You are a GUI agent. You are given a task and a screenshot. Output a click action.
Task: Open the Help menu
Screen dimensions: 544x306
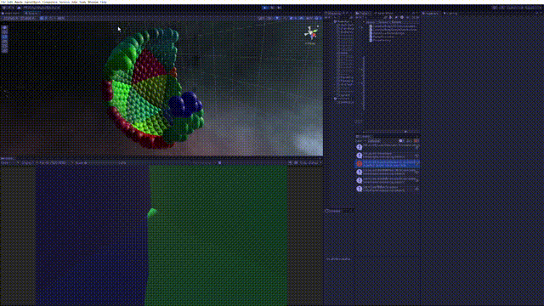pos(104,2)
